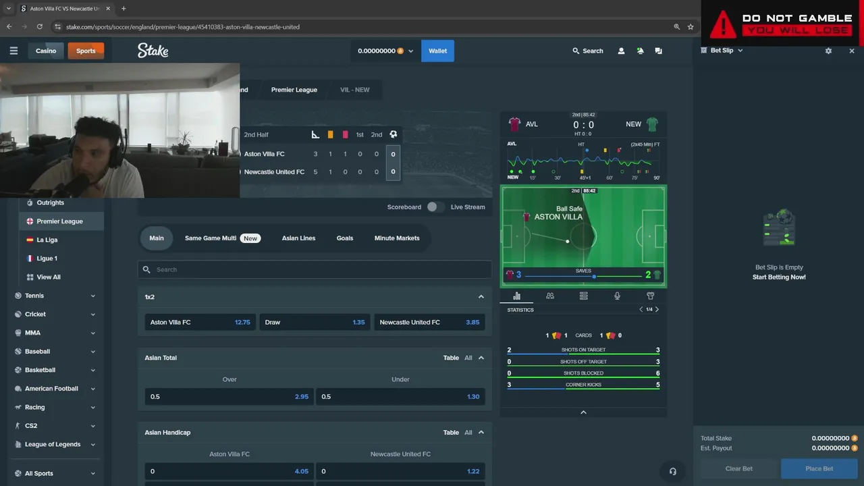
Task: Go back in browser history
Action: 9,26
